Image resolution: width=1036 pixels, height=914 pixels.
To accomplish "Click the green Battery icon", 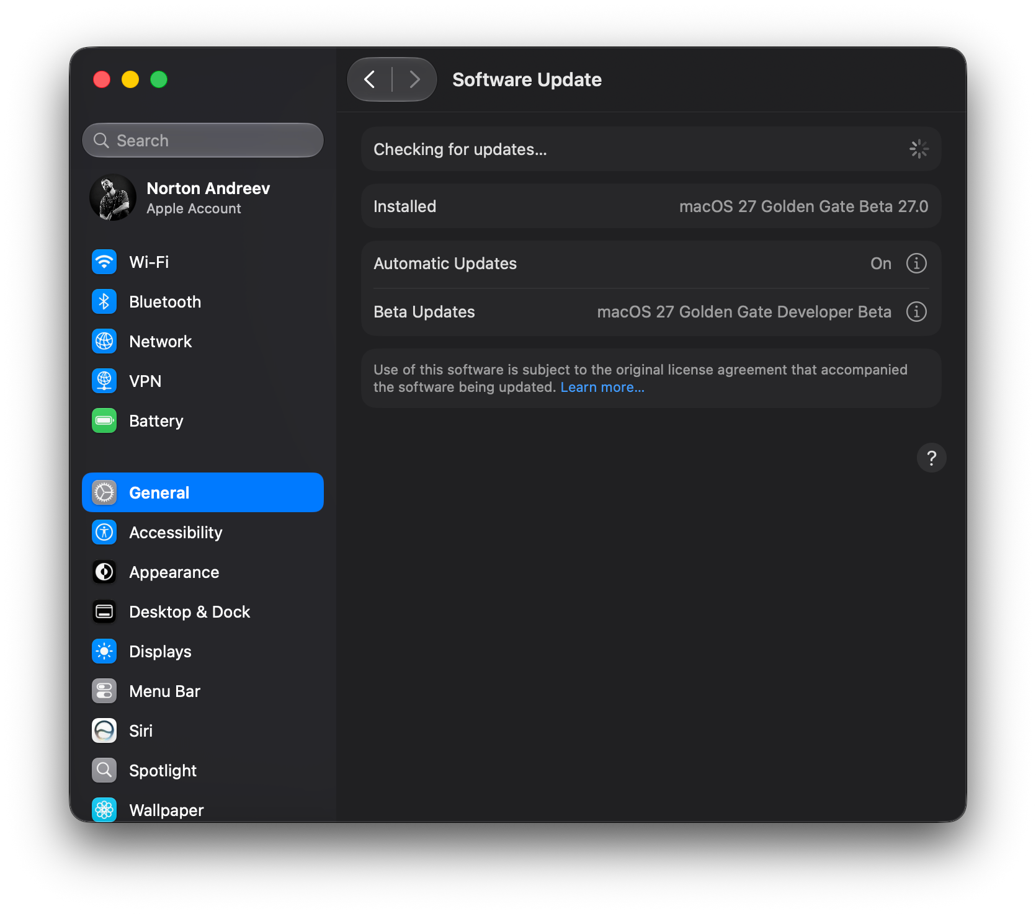I will click(104, 420).
